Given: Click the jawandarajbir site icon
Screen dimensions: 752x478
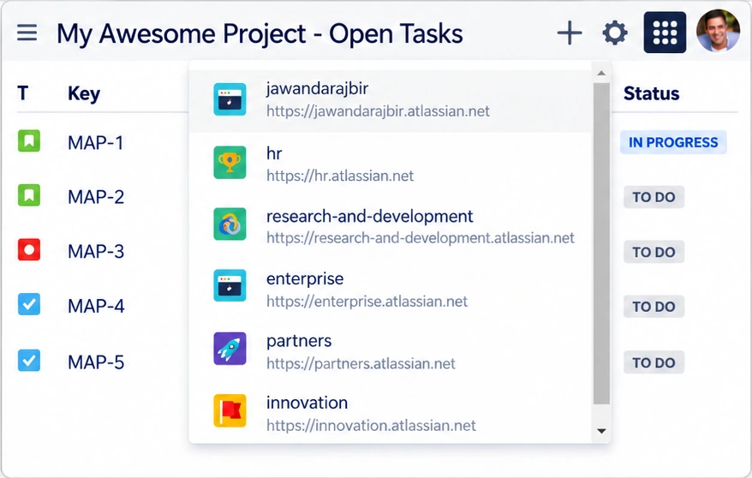Looking at the screenshot, I should click(230, 99).
